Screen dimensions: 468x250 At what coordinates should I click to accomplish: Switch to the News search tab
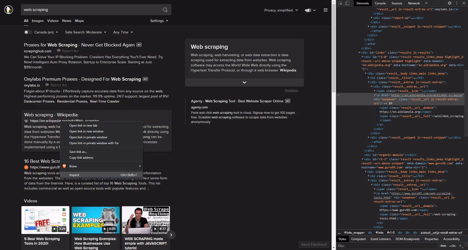(x=67, y=21)
